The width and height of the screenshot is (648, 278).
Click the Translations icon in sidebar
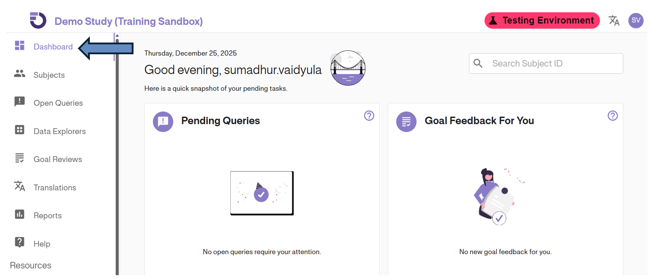(x=20, y=186)
